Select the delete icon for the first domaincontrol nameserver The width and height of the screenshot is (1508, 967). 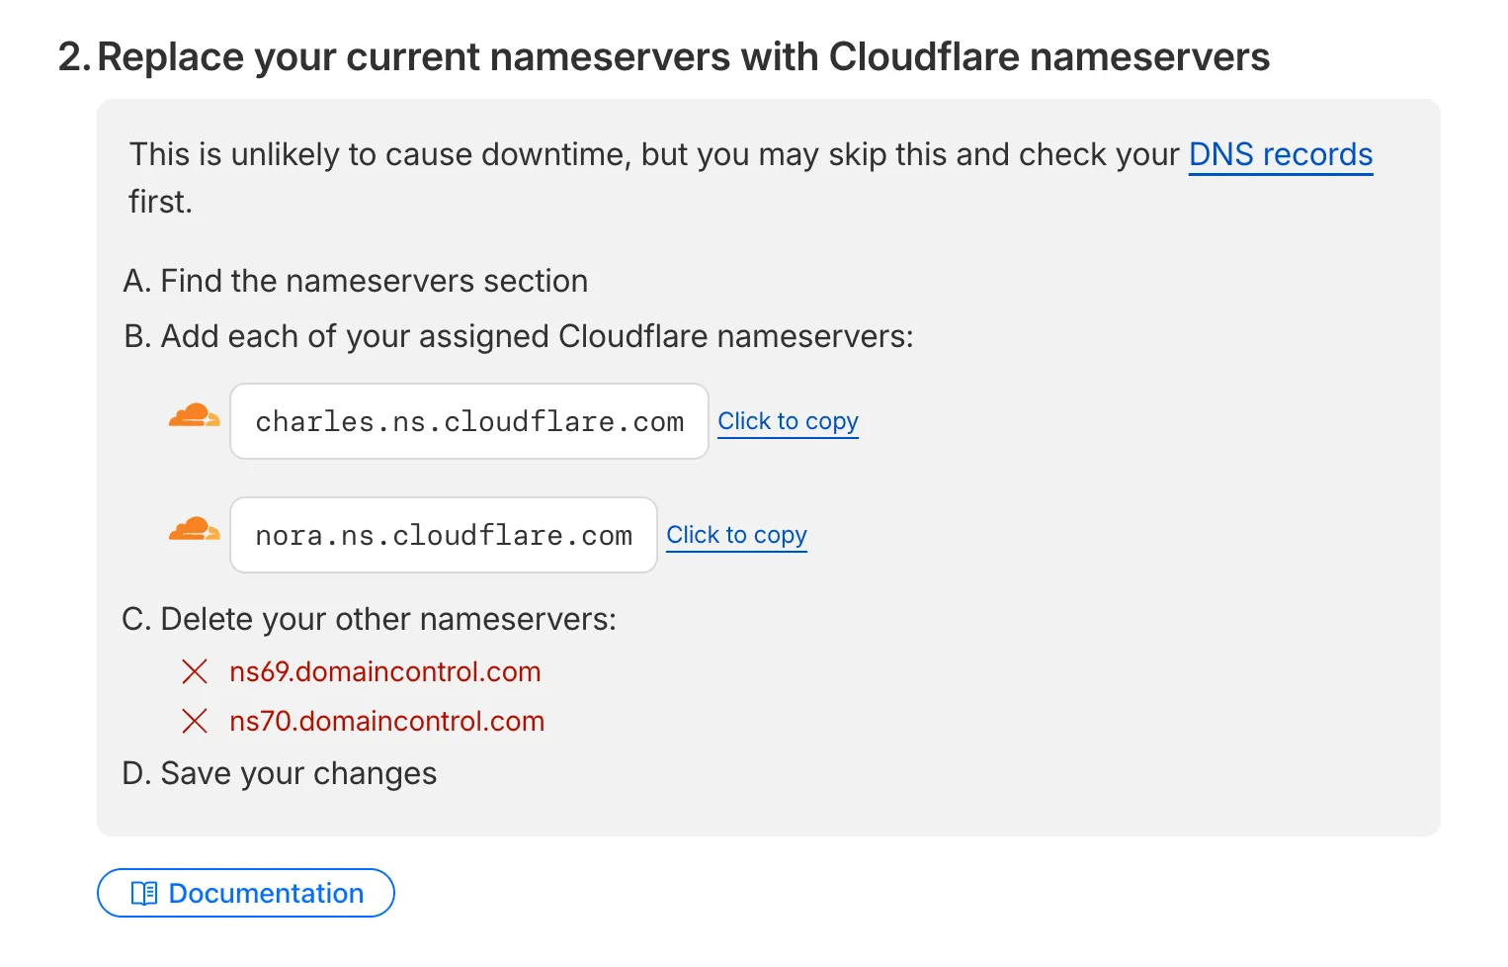(195, 671)
